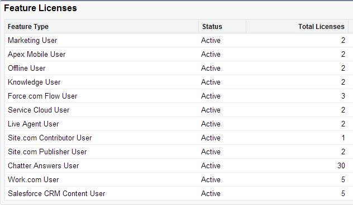Viewport: 353px width, 205px height.
Task: Select the Marketing User row label
Action: (32, 41)
